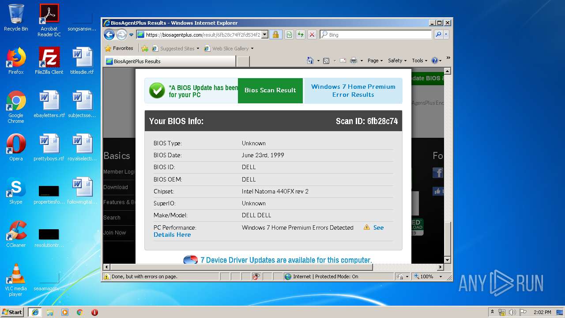This screenshot has height=318, width=565.
Task: Open Suggested Sites favorites link
Action: (x=176, y=49)
